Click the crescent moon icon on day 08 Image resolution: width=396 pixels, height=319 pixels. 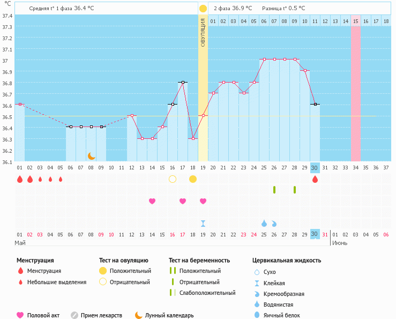click(x=92, y=155)
